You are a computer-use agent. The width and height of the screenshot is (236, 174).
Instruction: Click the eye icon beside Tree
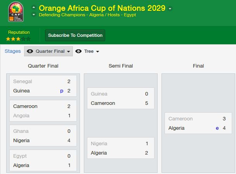(x=78, y=51)
